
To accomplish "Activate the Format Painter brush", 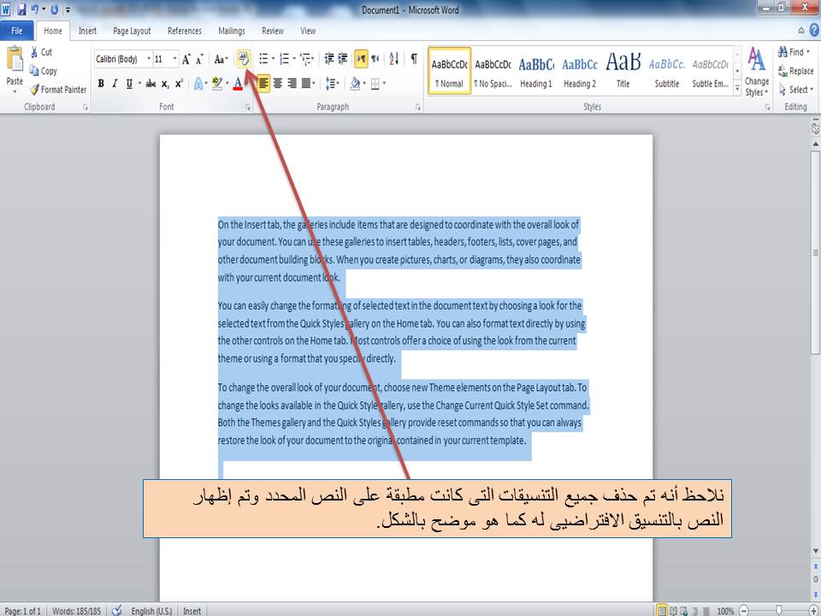I will 34,90.
